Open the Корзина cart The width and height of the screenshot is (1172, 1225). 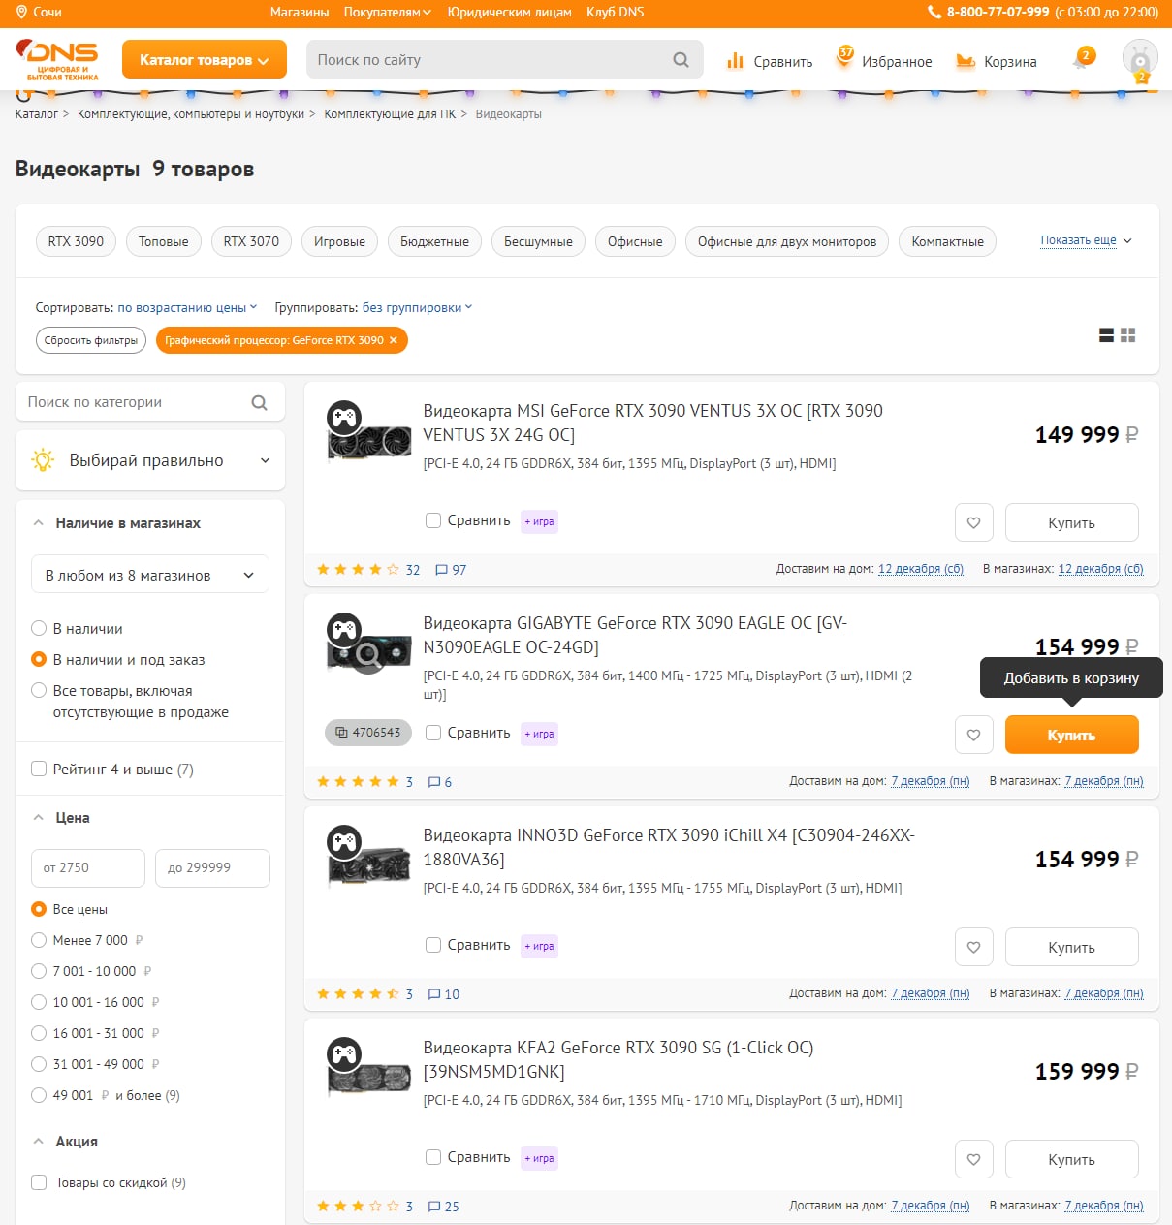(997, 61)
